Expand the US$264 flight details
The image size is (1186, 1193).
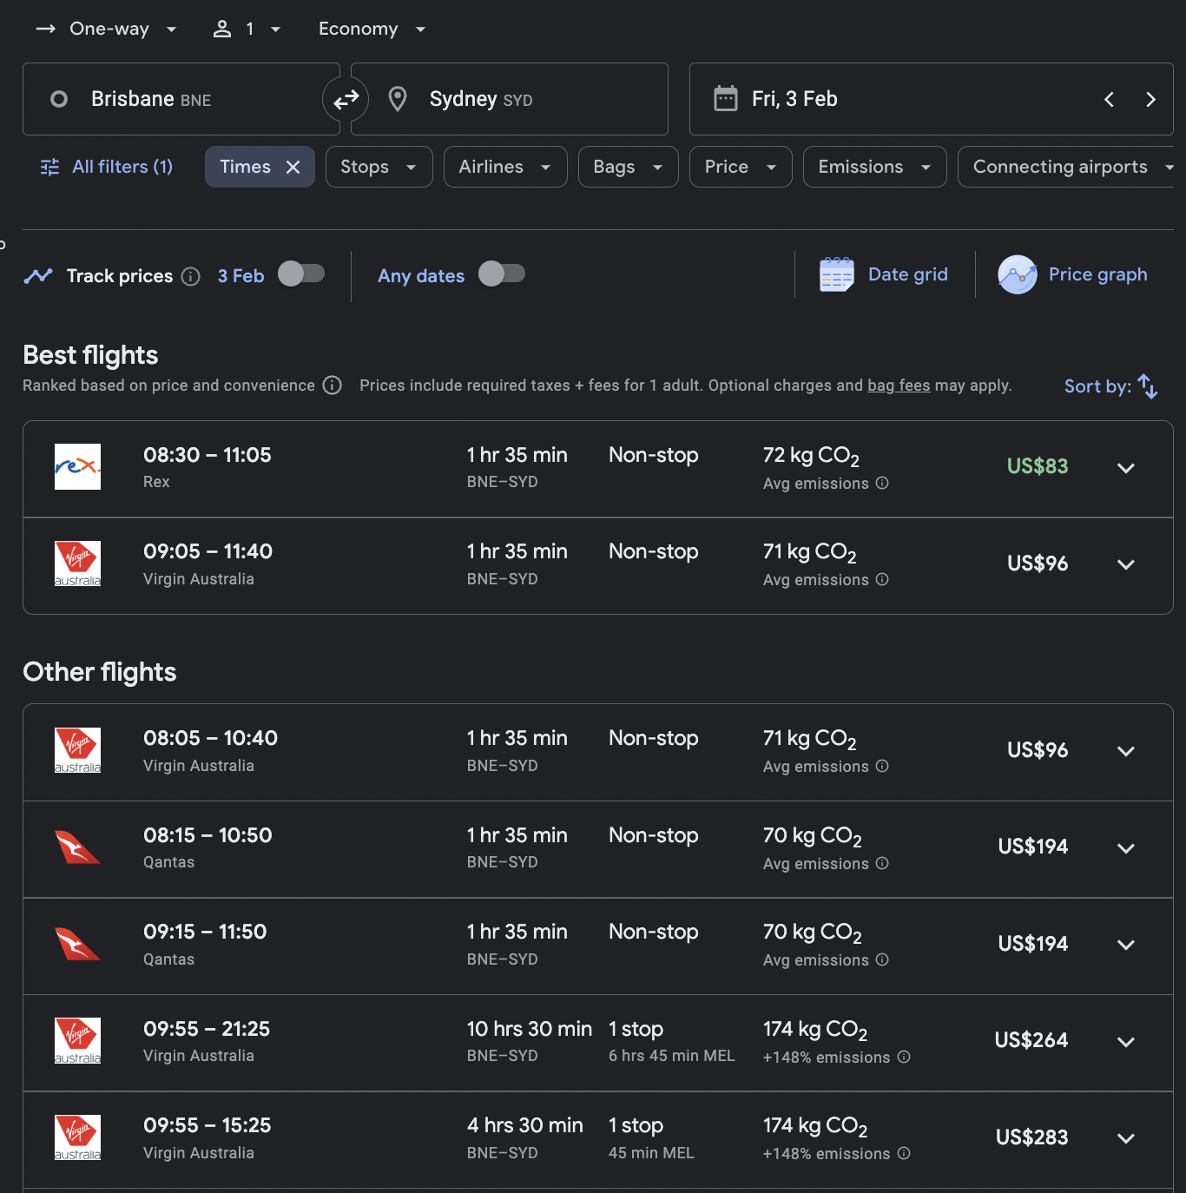pyautogui.click(x=1126, y=1042)
